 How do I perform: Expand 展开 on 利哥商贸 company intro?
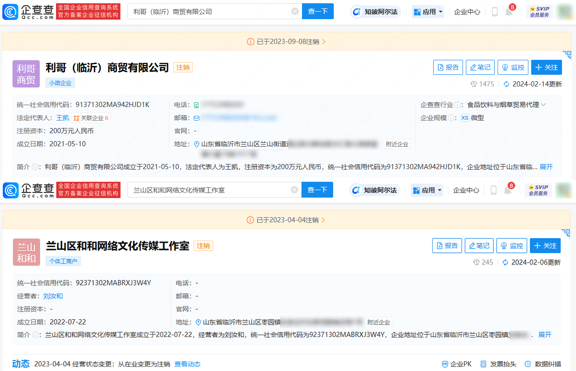point(546,167)
